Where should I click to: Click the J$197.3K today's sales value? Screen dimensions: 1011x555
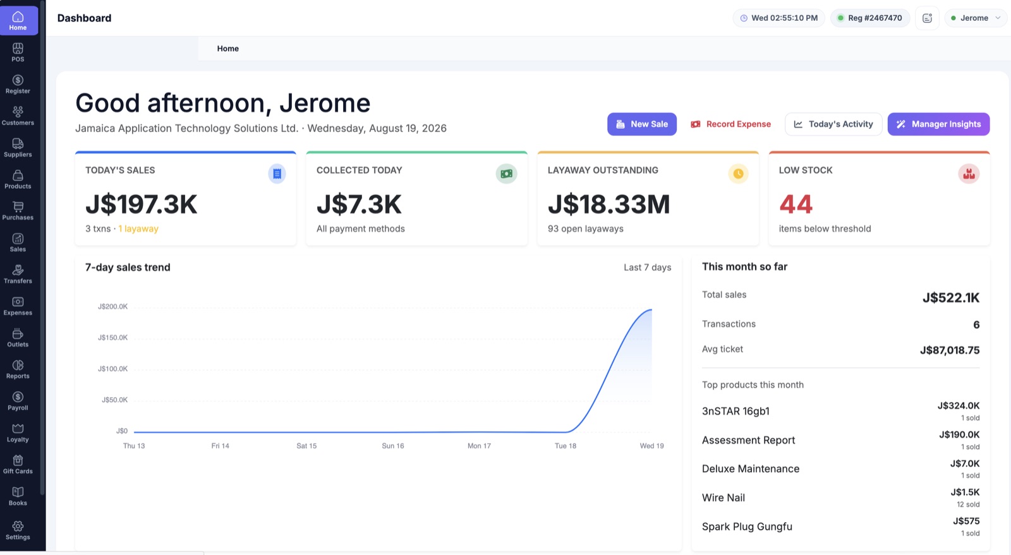point(142,204)
